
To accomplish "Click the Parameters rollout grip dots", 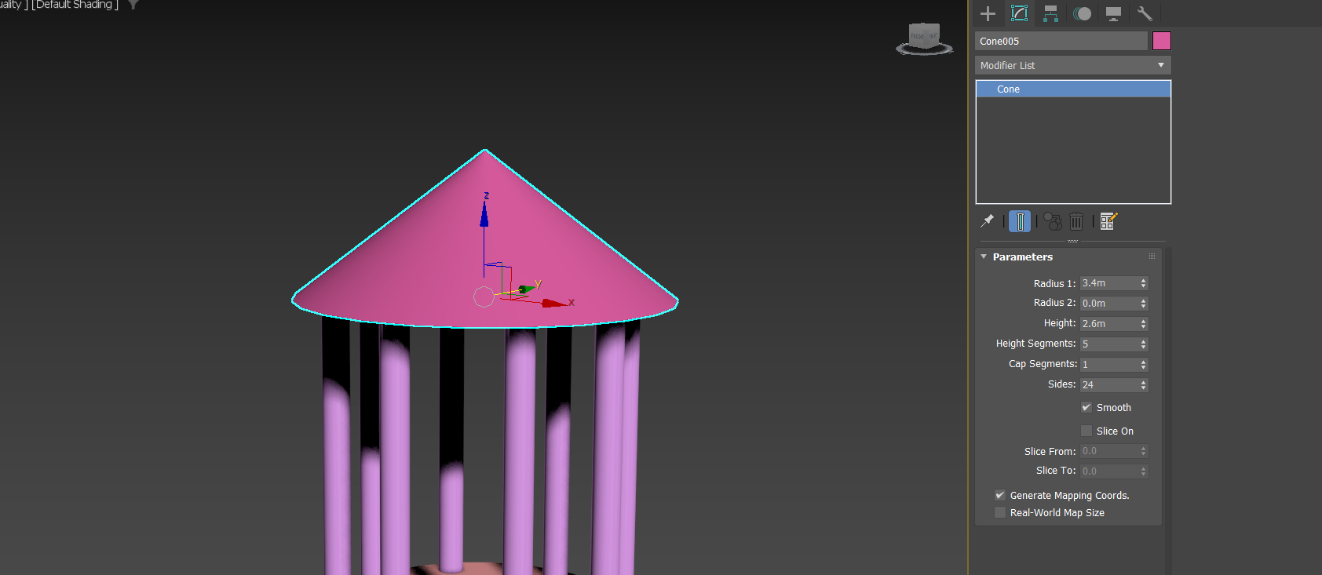I will (1152, 257).
